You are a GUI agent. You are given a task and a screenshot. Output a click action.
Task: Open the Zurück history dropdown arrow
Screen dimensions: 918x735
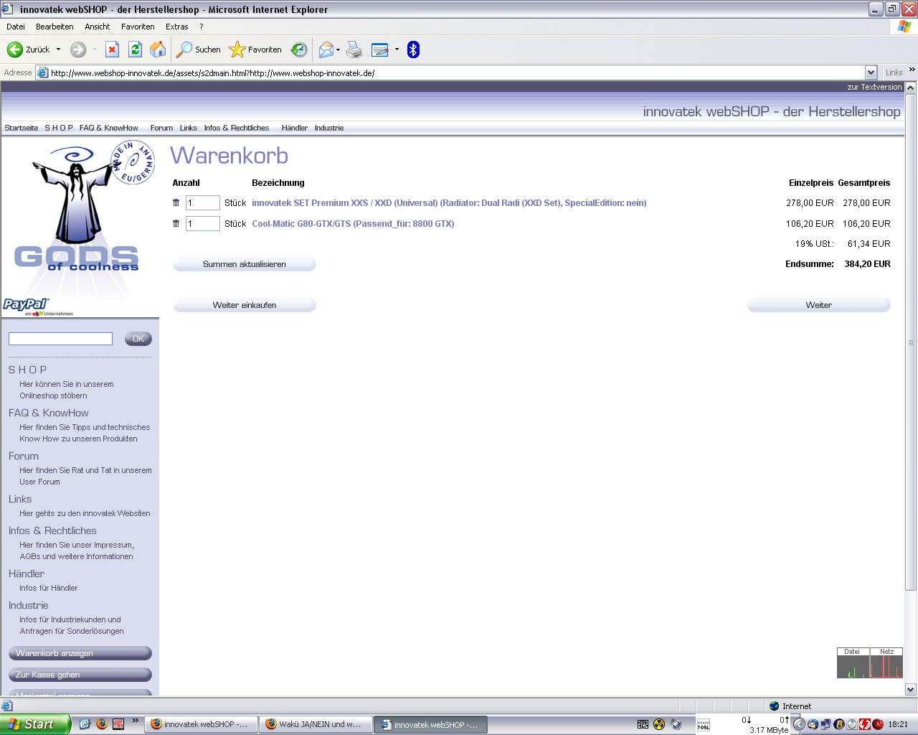(59, 50)
